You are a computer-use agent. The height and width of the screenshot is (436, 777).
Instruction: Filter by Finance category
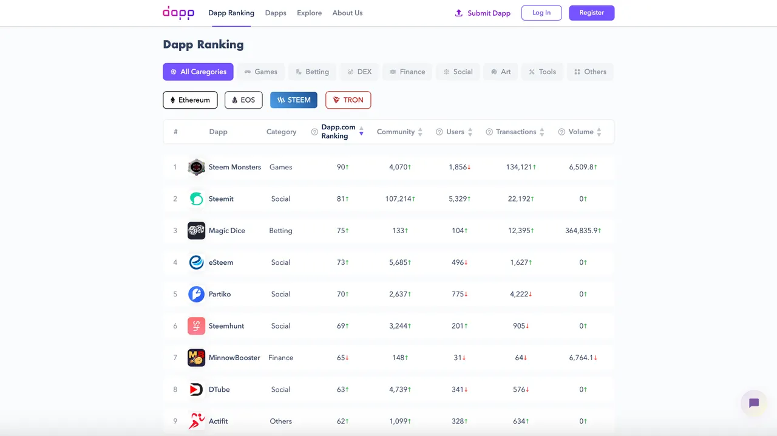[x=407, y=72]
